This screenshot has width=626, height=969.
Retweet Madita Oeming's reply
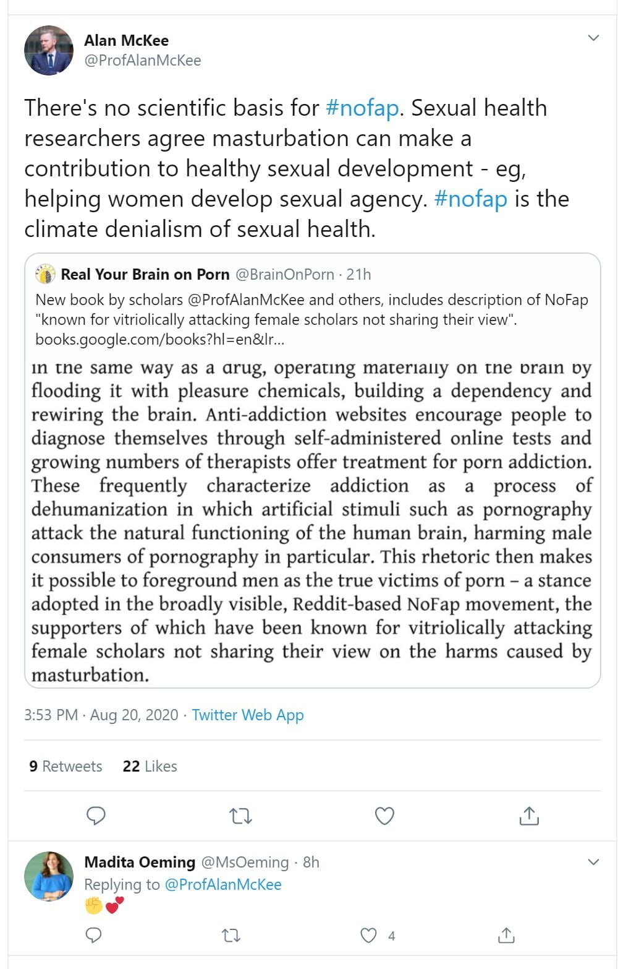click(x=231, y=935)
